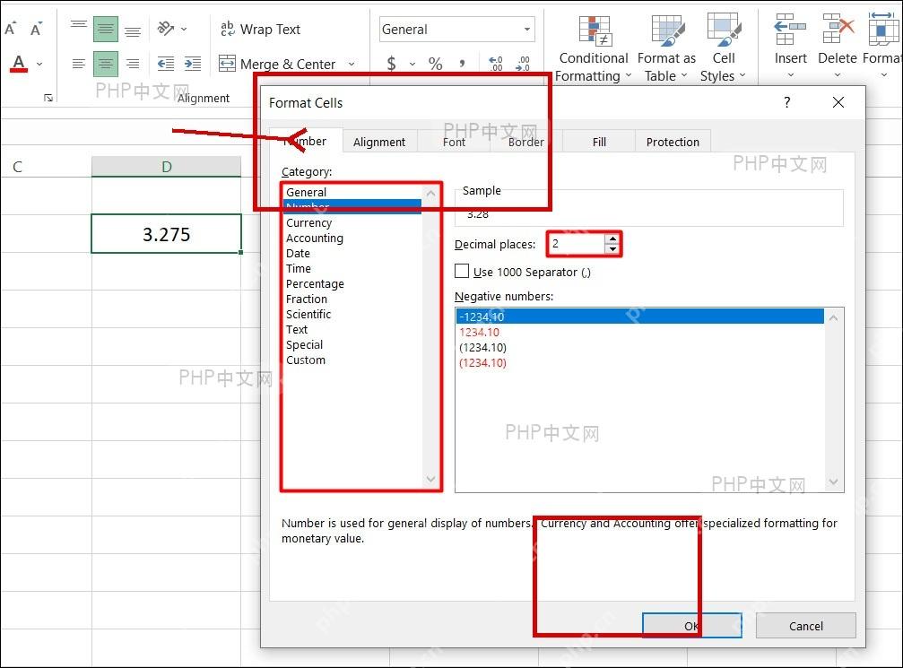Click the text Orientation icon
Screen dimensions: 903x668
coord(166,28)
